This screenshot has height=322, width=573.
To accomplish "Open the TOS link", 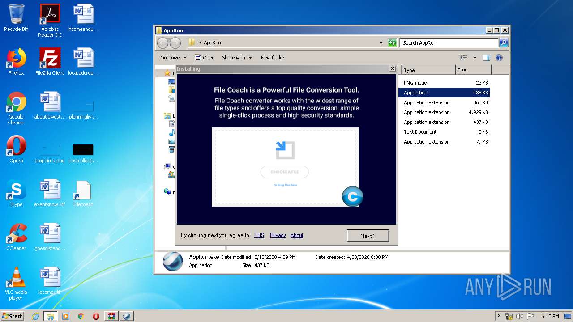I will coord(259,235).
